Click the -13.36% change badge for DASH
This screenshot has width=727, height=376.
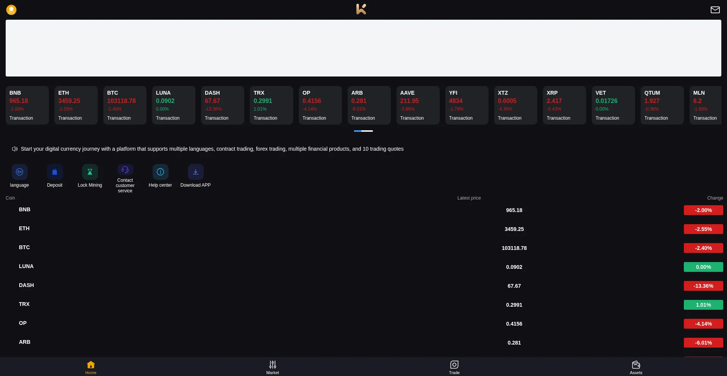pos(703,286)
